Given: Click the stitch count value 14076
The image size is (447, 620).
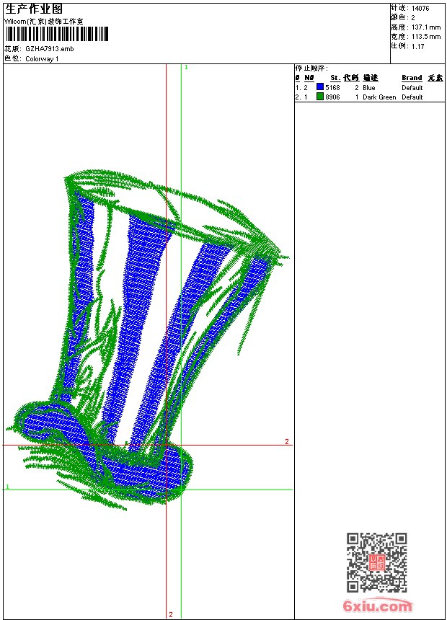Looking at the screenshot, I should [420, 8].
